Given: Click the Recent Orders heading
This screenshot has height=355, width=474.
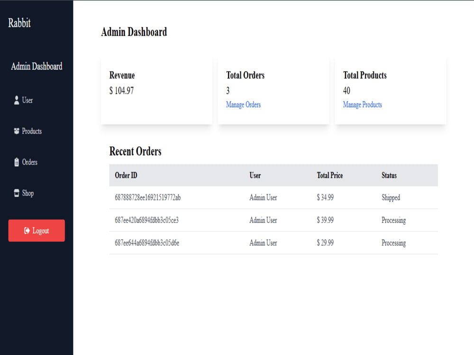Looking at the screenshot, I should 135,151.
